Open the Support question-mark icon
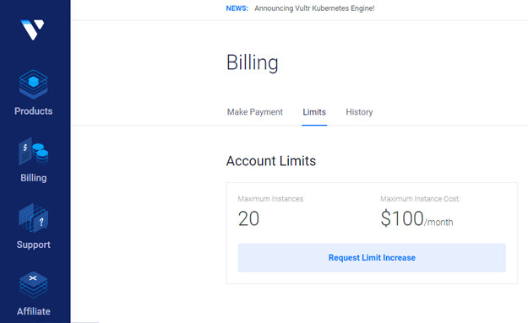 click(33, 218)
